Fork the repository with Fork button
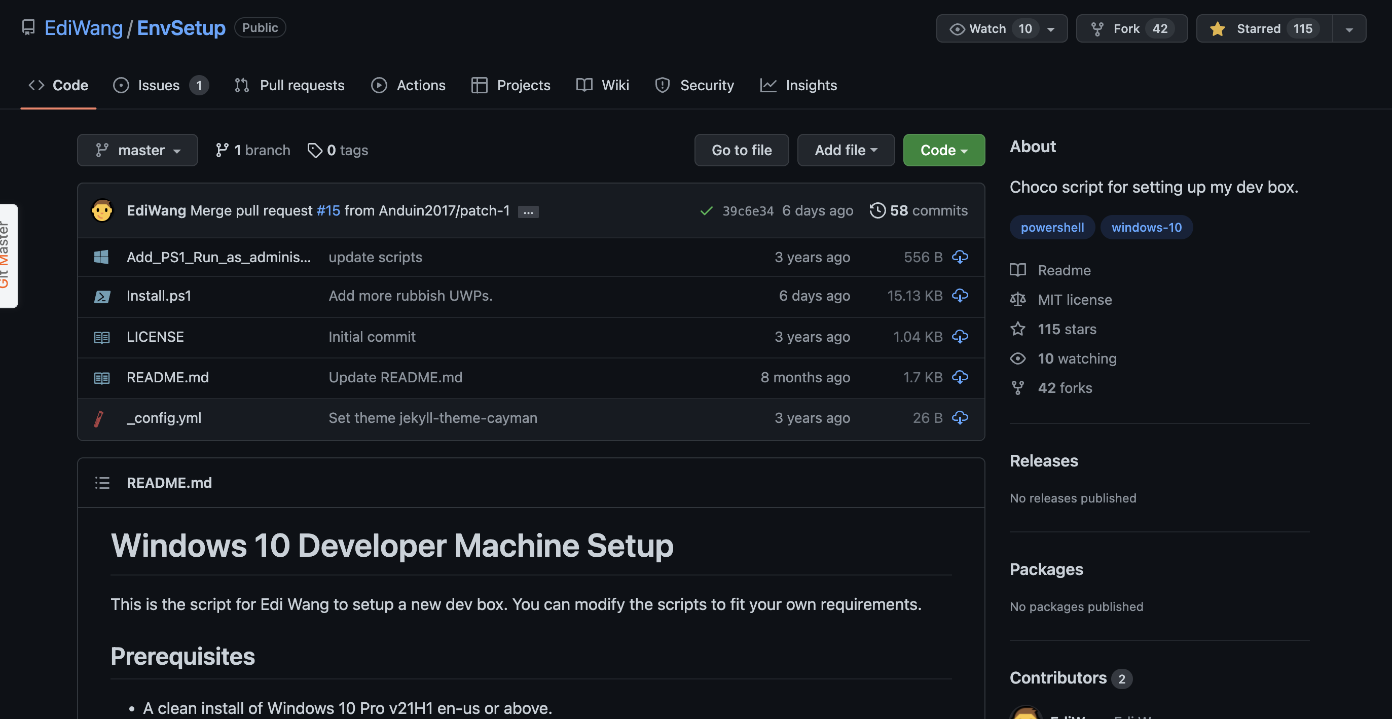This screenshot has width=1392, height=719. [1131, 28]
